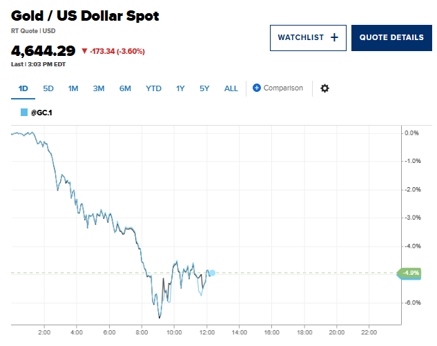Click the @GC.1 blue legend swatch

pos(23,112)
